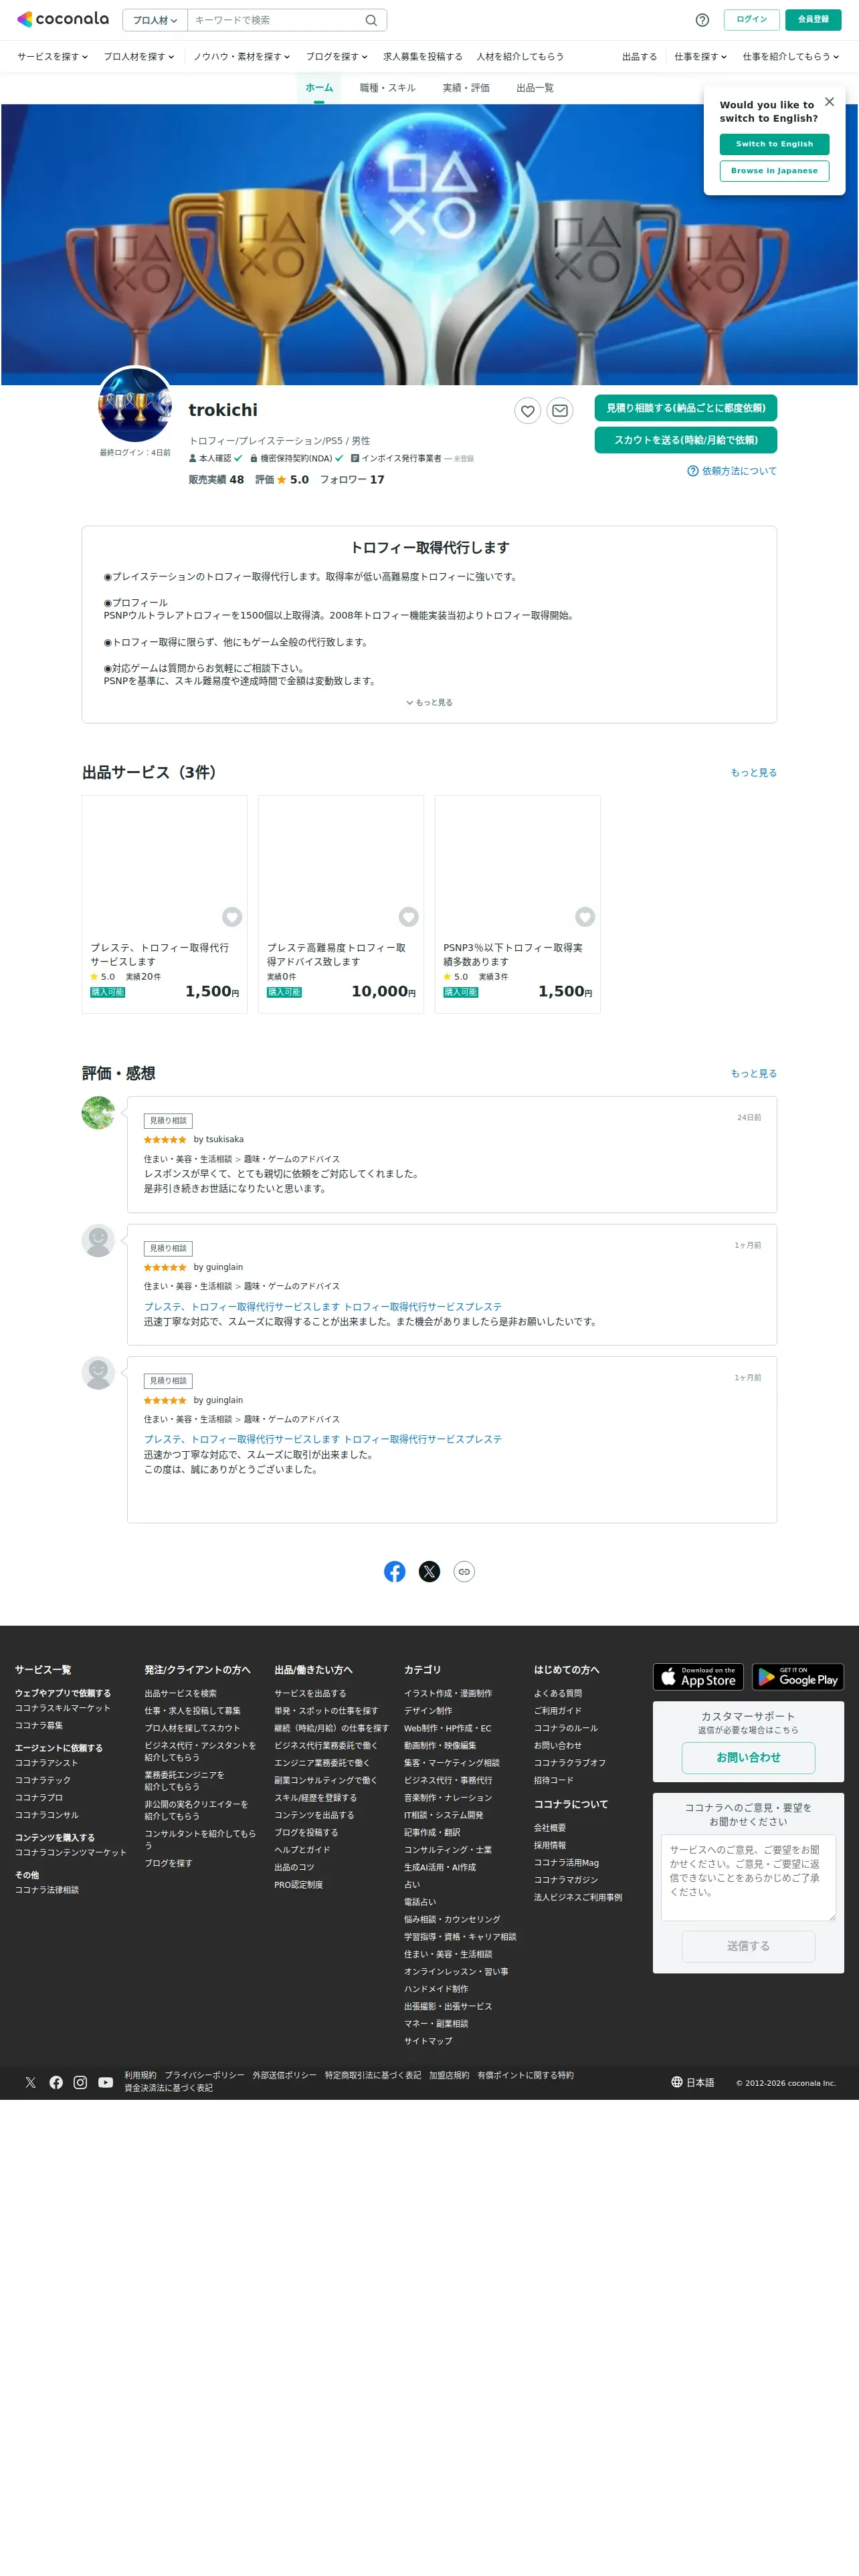The image size is (859, 2576).
Task: Open プレステ高難易度トロフィー取得アドバイス service title
Action: pos(336,955)
